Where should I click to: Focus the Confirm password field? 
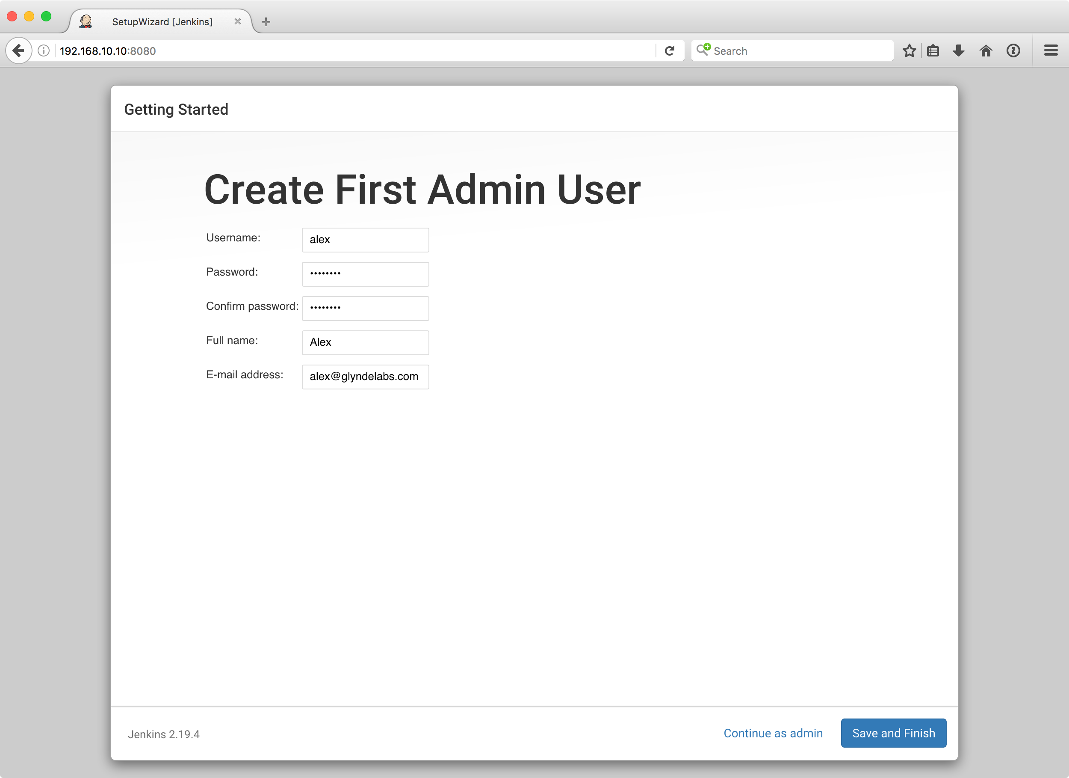365,308
